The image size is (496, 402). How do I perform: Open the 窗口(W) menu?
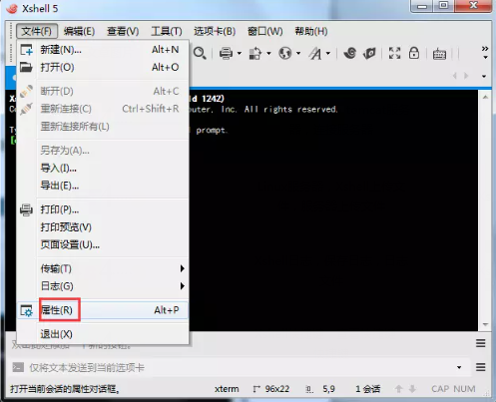tap(265, 31)
